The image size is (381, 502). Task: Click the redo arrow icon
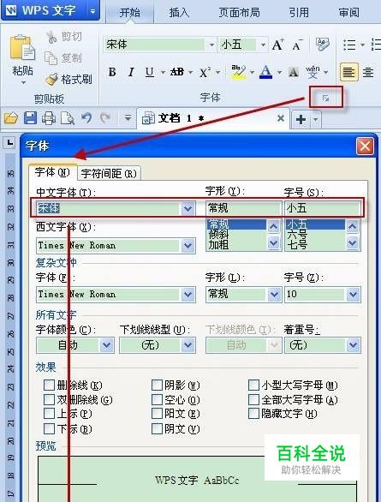point(105,118)
